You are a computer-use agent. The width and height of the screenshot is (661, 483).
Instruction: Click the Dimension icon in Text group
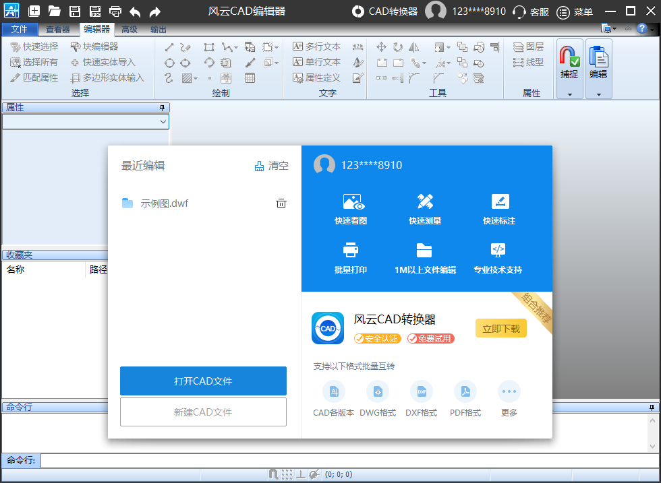click(358, 46)
